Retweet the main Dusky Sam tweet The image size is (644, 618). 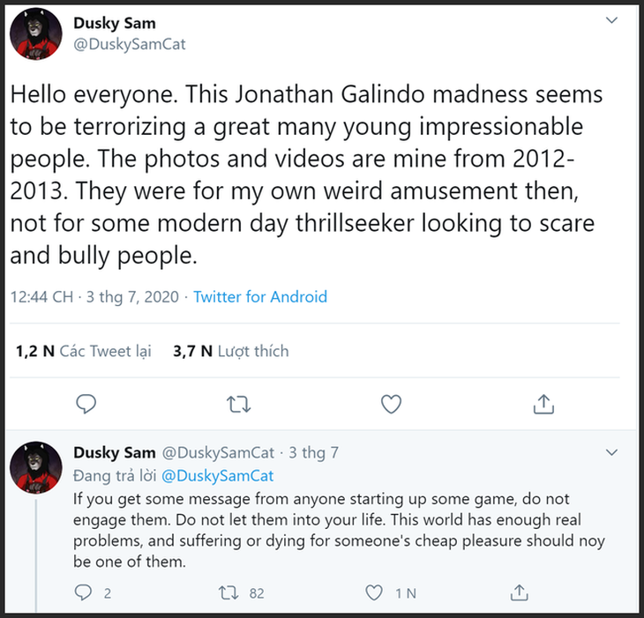pyautogui.click(x=238, y=404)
